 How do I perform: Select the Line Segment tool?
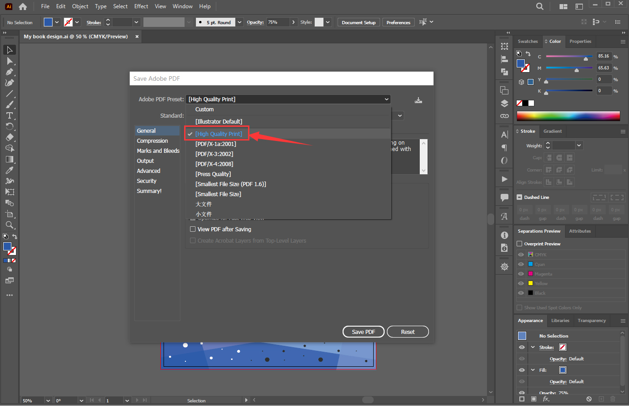click(10, 94)
